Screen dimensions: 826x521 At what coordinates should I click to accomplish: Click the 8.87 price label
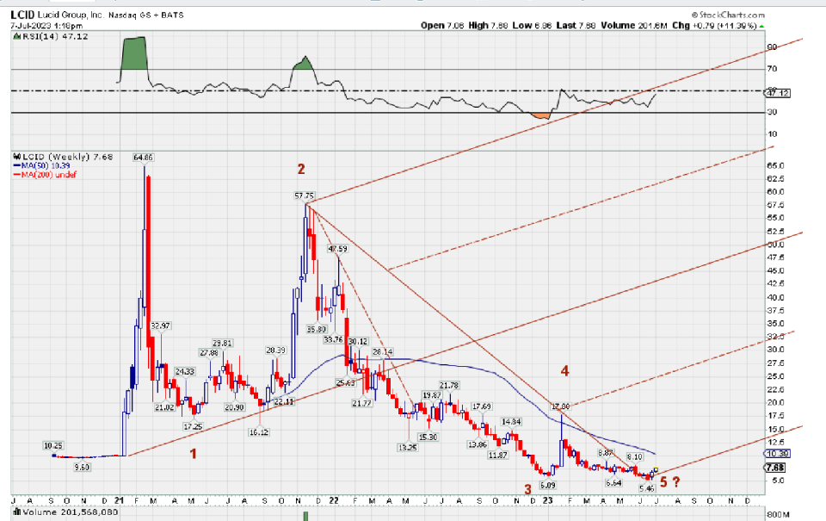click(605, 452)
